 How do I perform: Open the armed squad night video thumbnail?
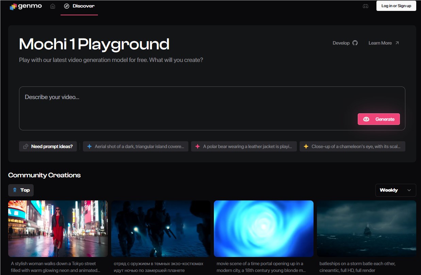[x=161, y=228]
